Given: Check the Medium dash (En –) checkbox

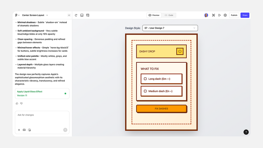Looking at the screenshot, I should coord(145,91).
